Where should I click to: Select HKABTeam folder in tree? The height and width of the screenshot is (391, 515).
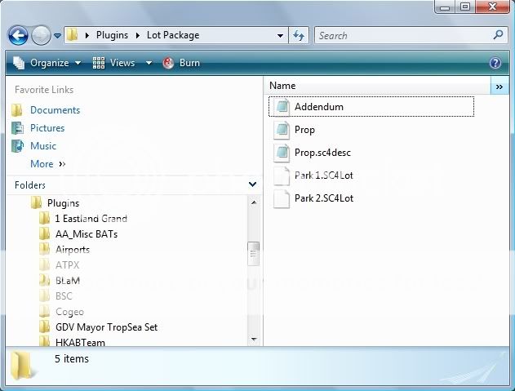tap(80, 342)
